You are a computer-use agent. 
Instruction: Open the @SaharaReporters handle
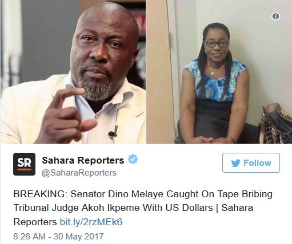79,173
